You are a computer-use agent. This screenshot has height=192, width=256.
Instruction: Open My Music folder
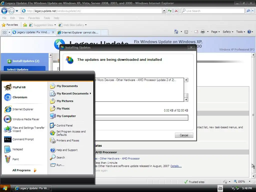tap(60, 108)
